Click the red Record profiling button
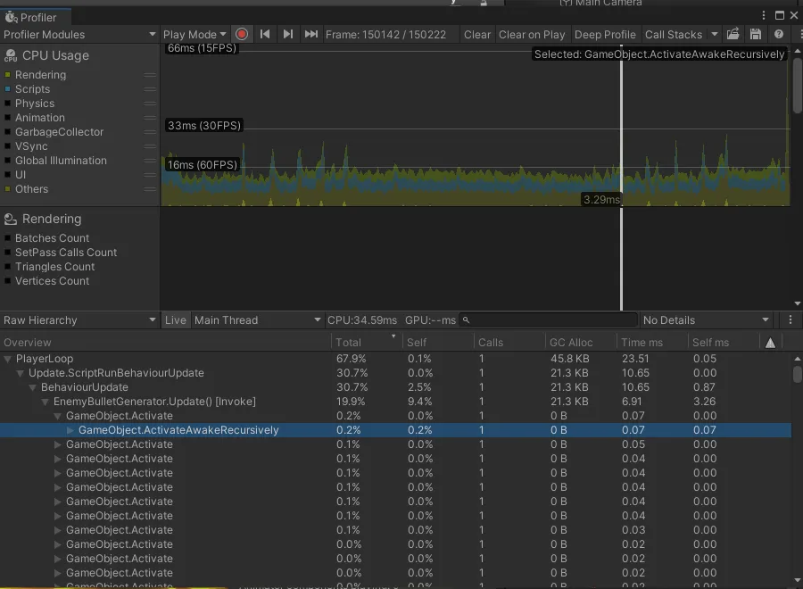 pyautogui.click(x=242, y=34)
